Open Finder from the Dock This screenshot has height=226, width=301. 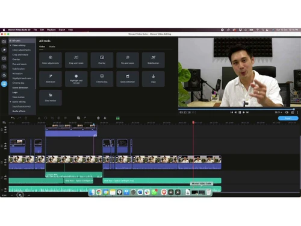coord(92,192)
